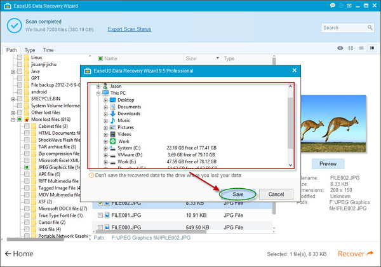Select the VMware (D:) drive icon
Image resolution: width=381 pixels, height=267 pixels.
tap(113, 155)
